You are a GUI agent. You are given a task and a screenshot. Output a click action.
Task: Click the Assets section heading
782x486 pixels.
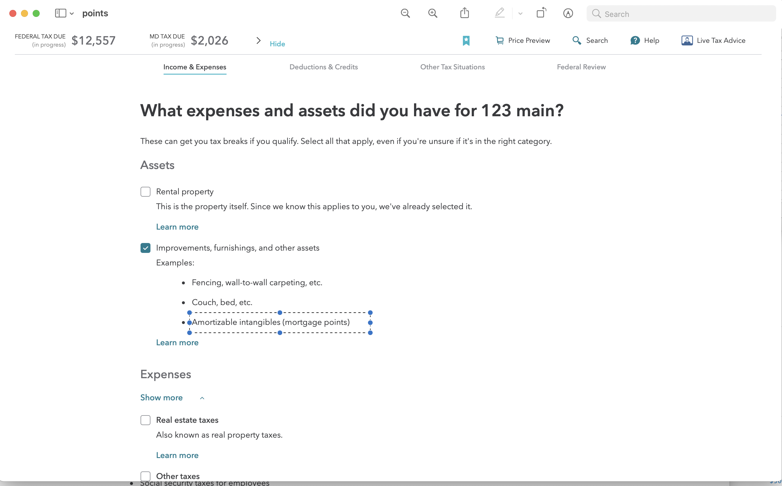pos(157,165)
